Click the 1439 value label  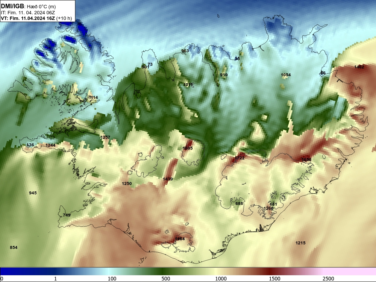pyautogui.click(x=168, y=179)
